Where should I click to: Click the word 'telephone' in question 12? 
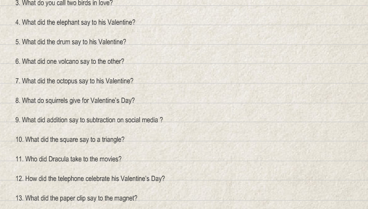pos(71,178)
